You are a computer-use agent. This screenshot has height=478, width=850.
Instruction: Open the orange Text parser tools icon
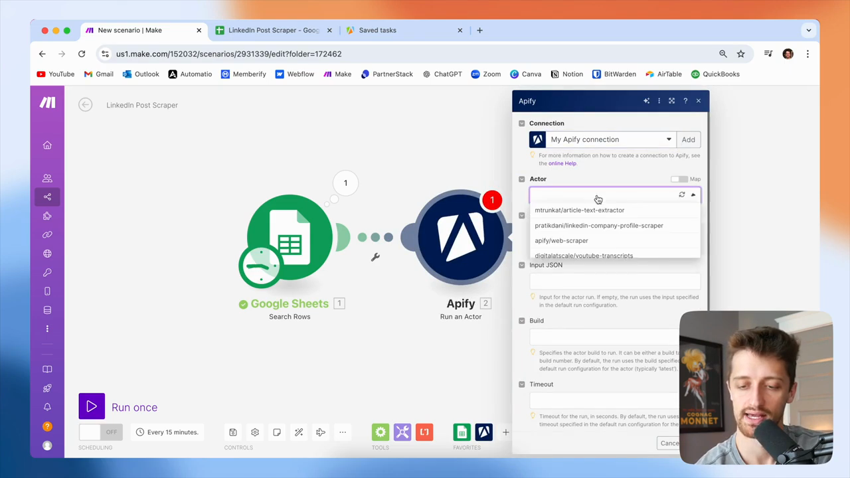tap(424, 432)
